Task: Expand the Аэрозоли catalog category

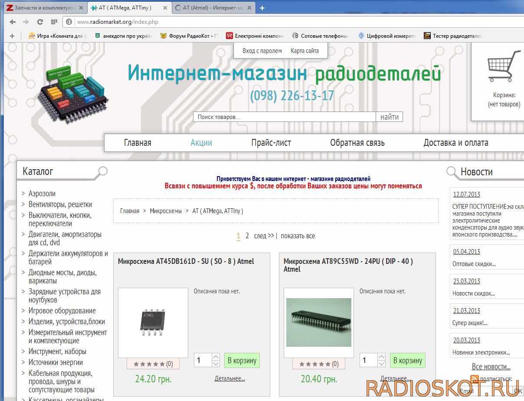Action: (42, 194)
